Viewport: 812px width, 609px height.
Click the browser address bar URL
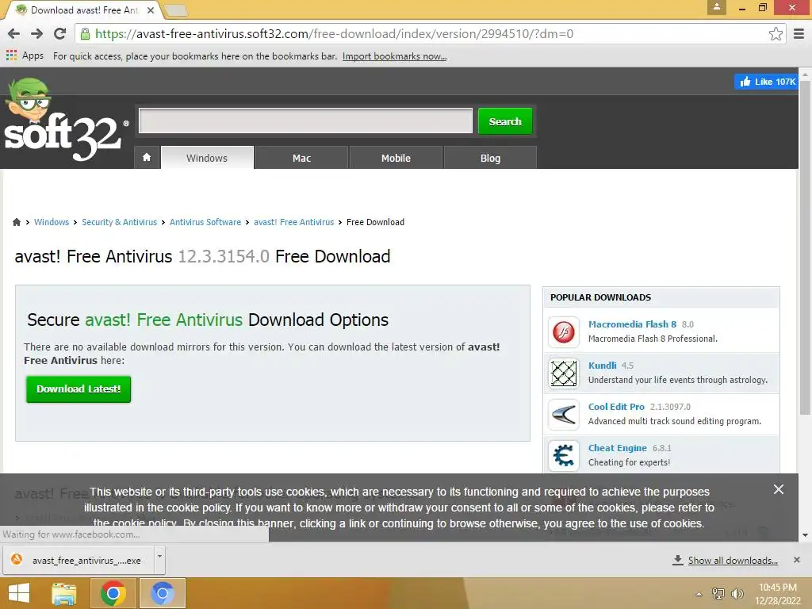334,33
